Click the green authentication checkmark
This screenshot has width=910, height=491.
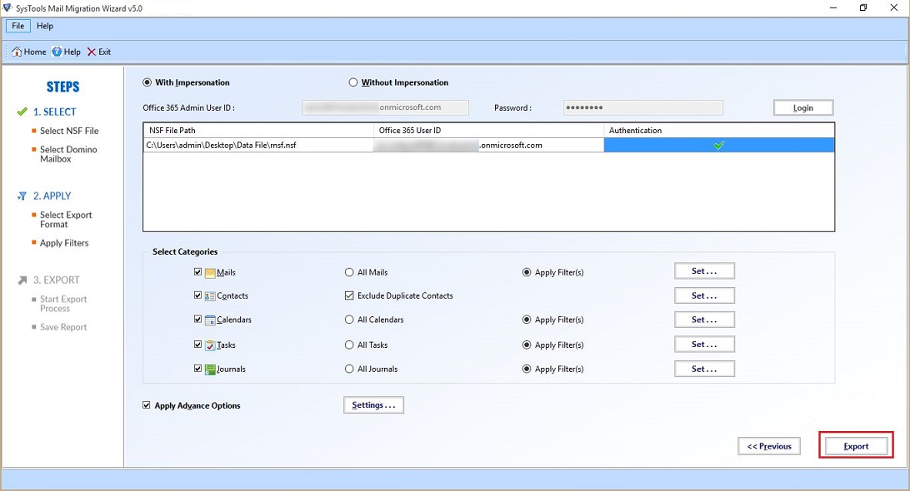(x=719, y=146)
